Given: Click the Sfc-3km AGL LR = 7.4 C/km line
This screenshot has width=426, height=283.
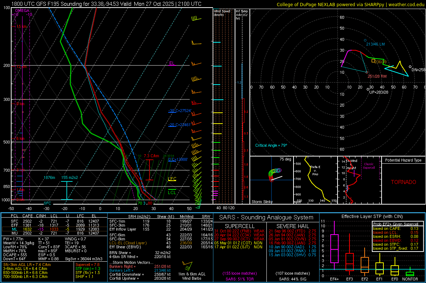Looking at the screenshot, I should (x=27, y=265).
